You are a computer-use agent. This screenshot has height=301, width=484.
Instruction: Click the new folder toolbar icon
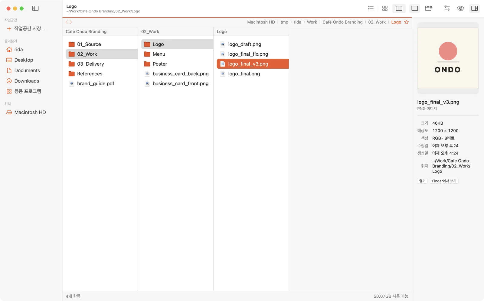coord(429,8)
